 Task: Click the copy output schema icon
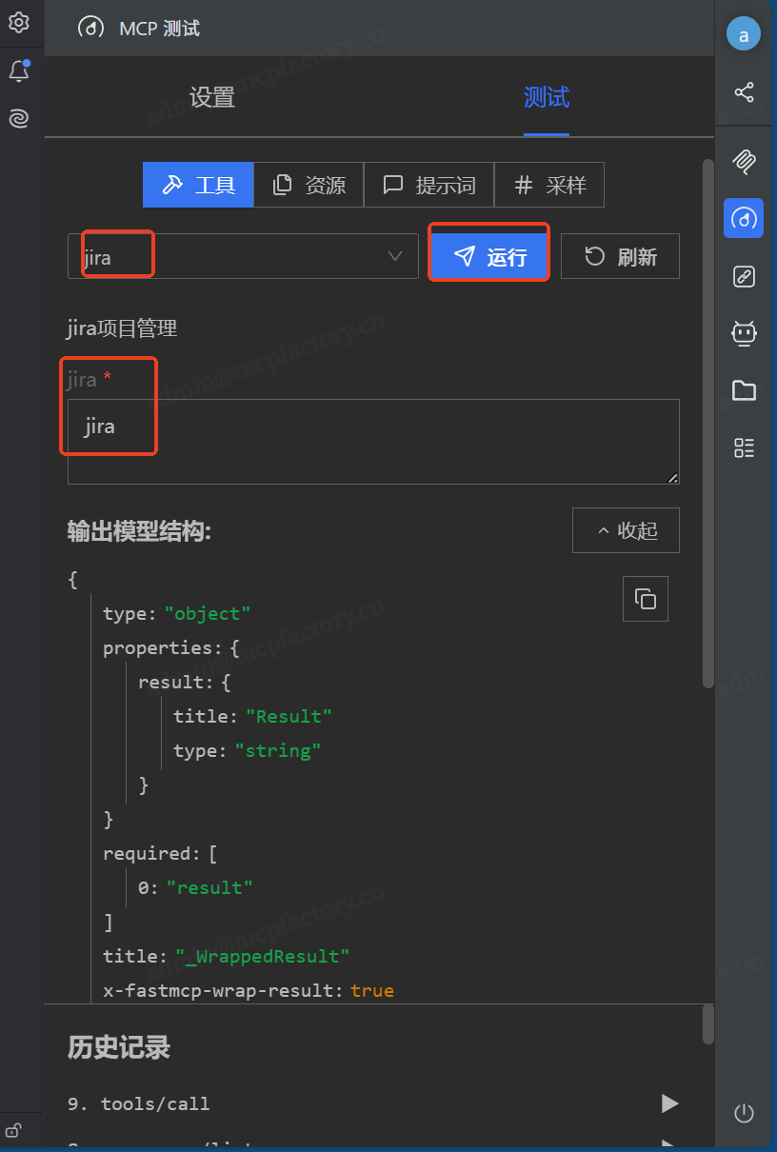646,599
